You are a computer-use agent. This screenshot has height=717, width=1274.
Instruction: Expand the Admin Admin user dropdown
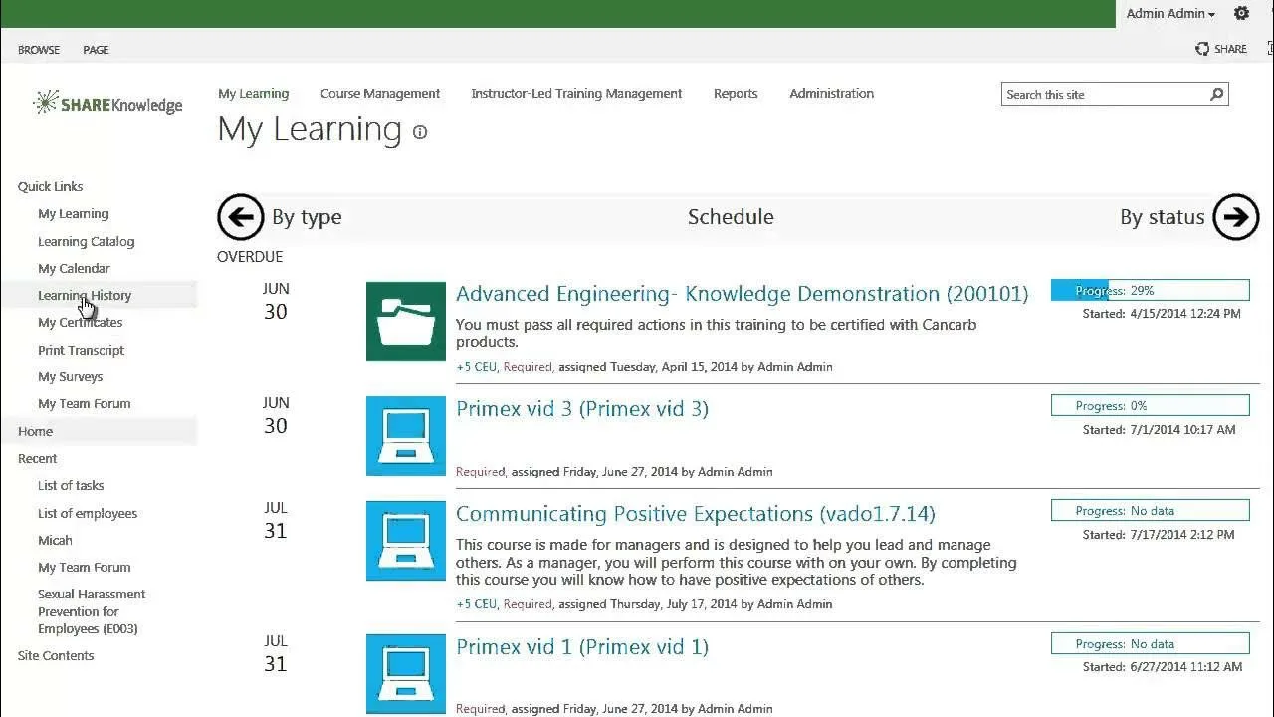click(x=1170, y=13)
